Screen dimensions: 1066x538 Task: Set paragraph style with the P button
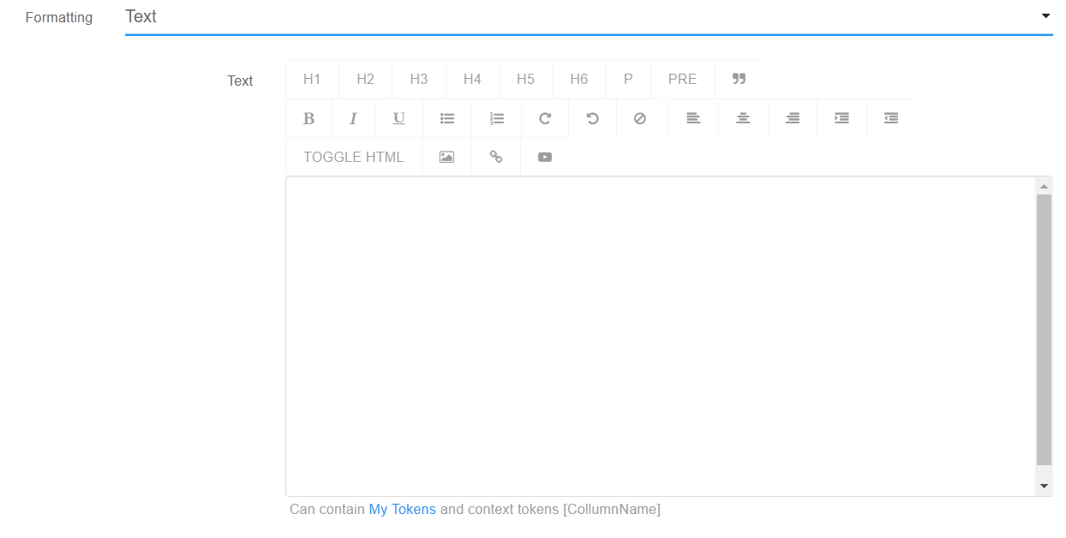(x=628, y=79)
